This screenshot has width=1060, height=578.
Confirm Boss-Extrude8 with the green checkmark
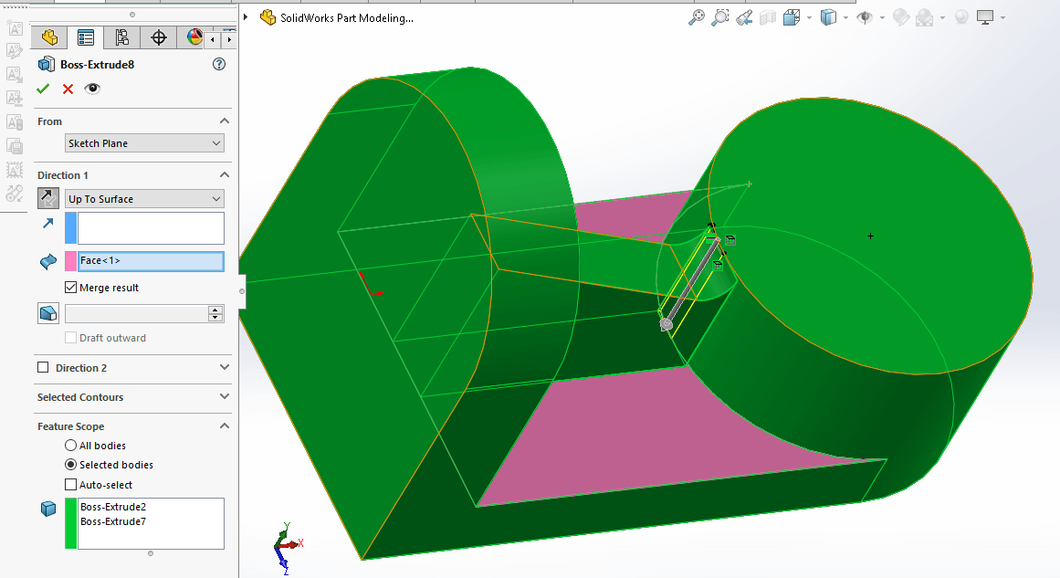click(x=42, y=89)
